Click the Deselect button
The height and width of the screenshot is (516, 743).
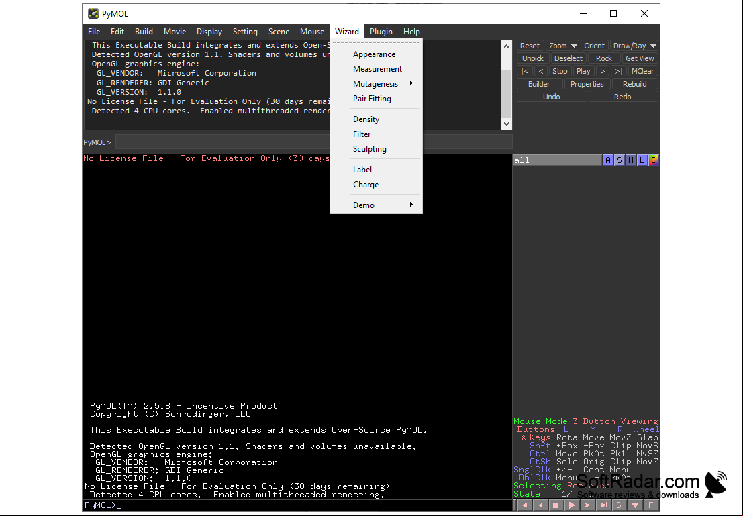click(x=568, y=58)
